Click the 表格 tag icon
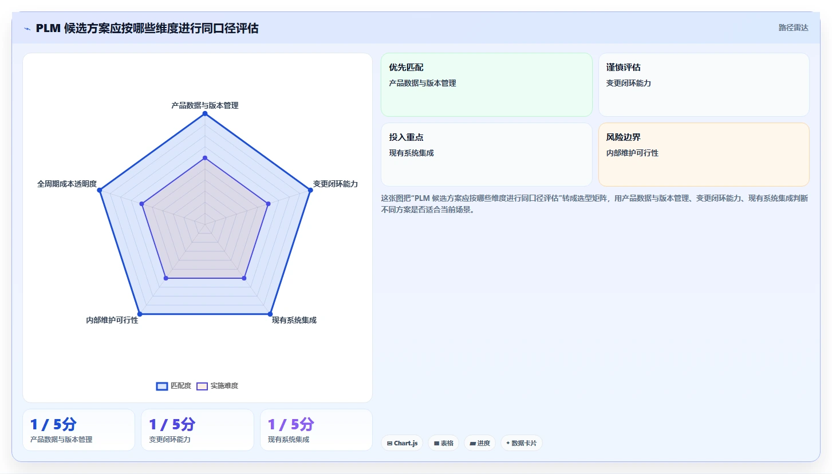Image resolution: width=832 pixels, height=474 pixels. point(436,443)
